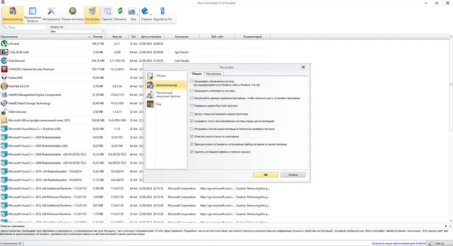The width and height of the screenshot is (453, 246).
Task: Sort by the Веб-сайт column header
Action: [x=217, y=37]
